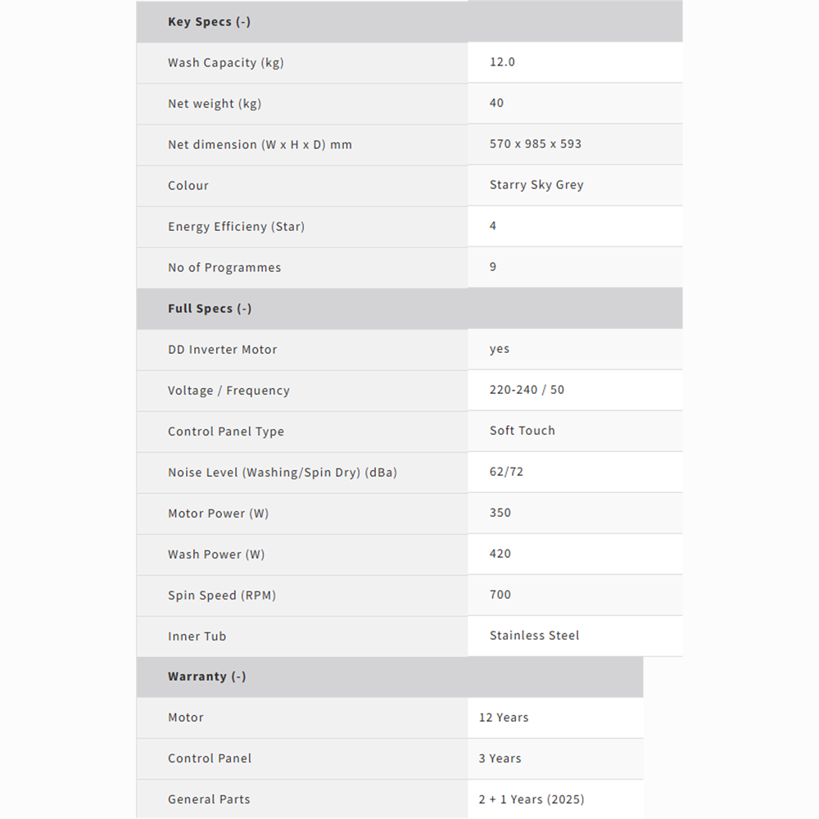
Task: Select the Spin Speed value 700
Action: pos(500,595)
